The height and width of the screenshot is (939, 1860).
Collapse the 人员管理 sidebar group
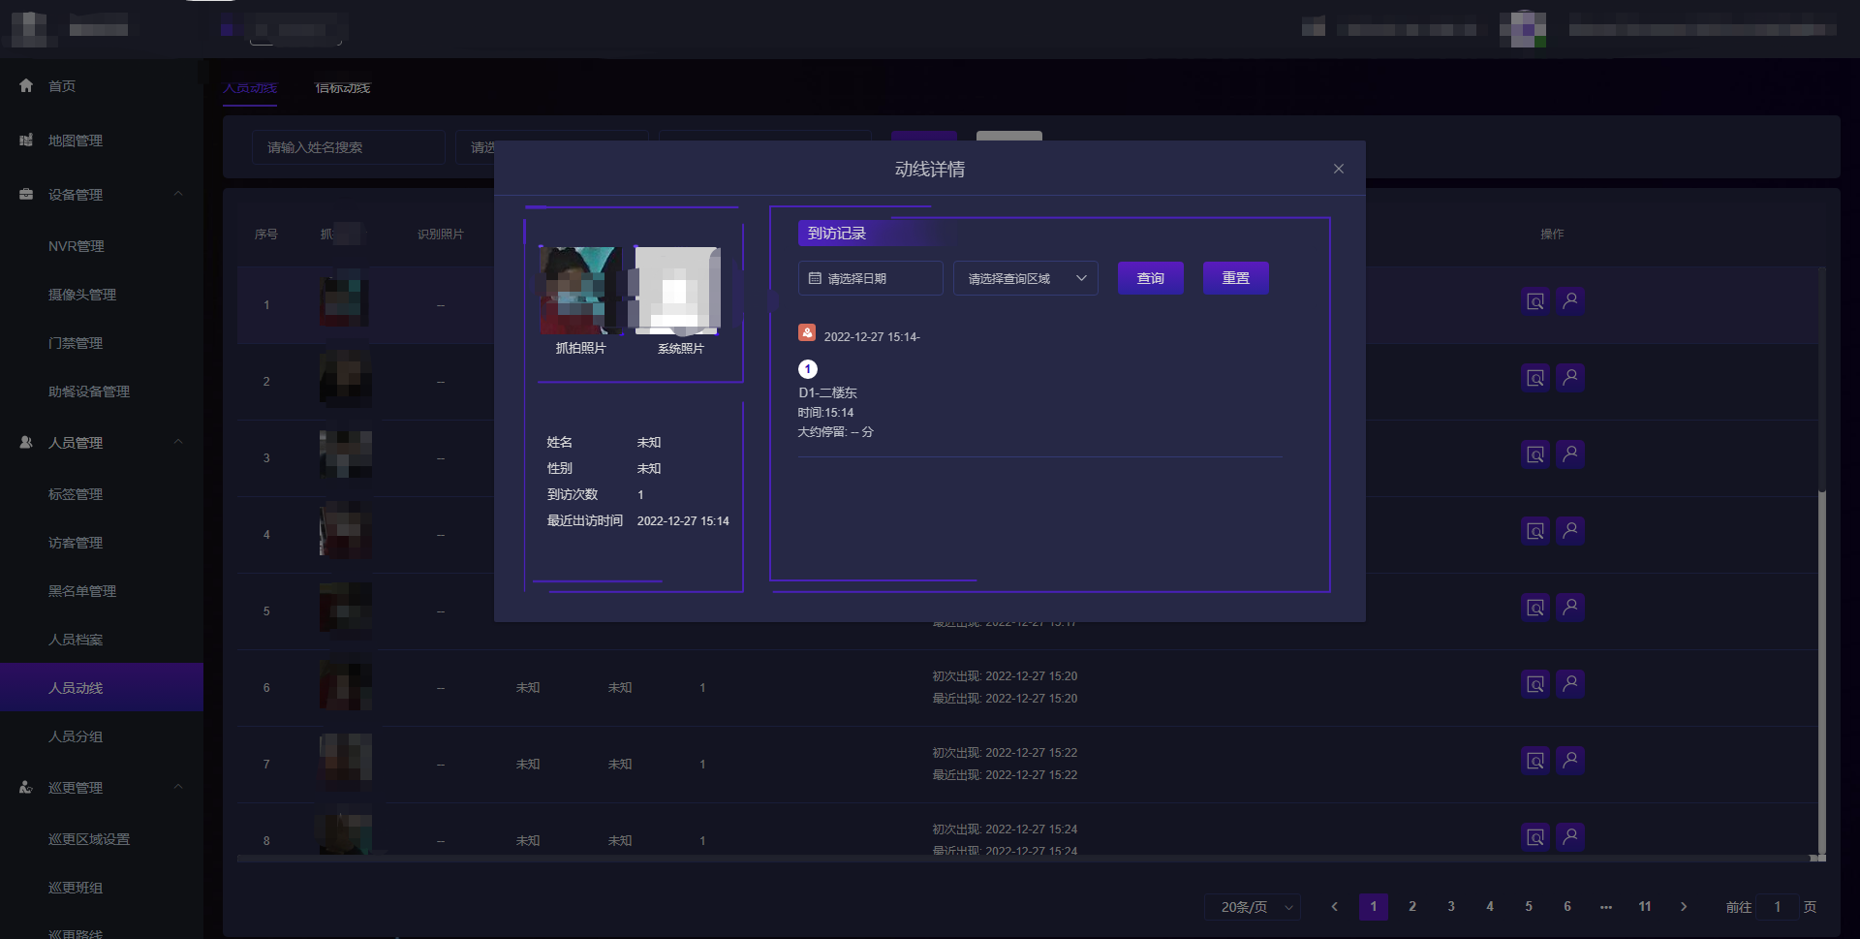point(178,442)
